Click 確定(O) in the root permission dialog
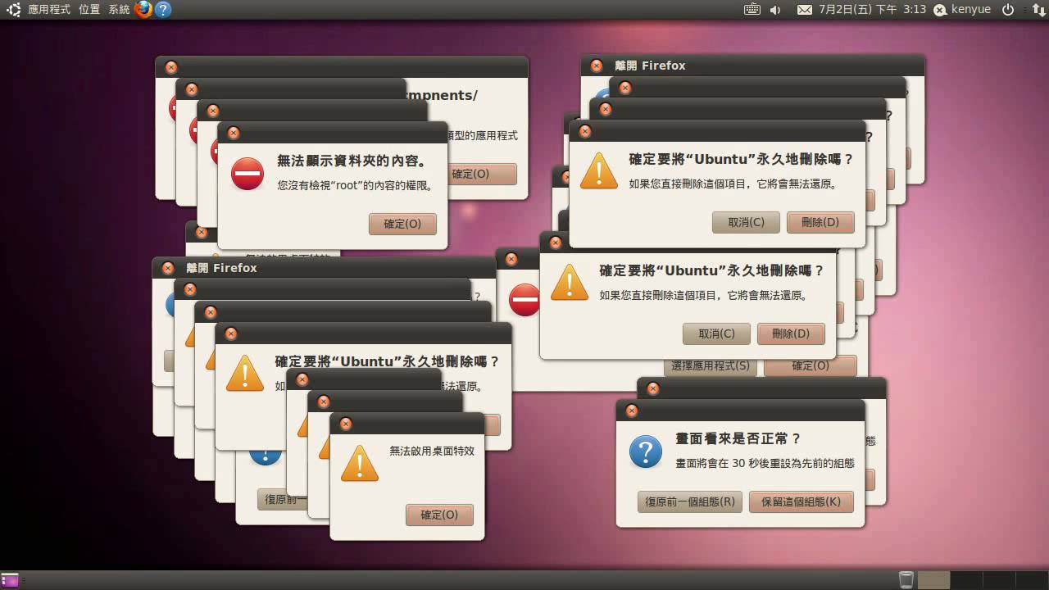The image size is (1049, 590). coord(402,224)
